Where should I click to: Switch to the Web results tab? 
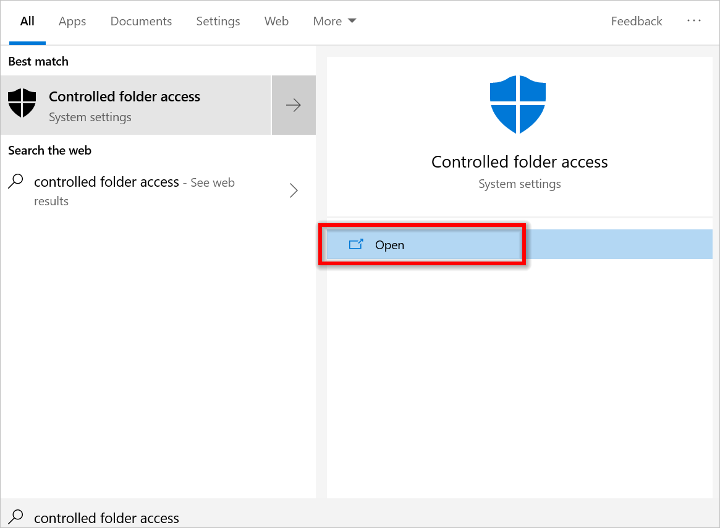coord(276,20)
